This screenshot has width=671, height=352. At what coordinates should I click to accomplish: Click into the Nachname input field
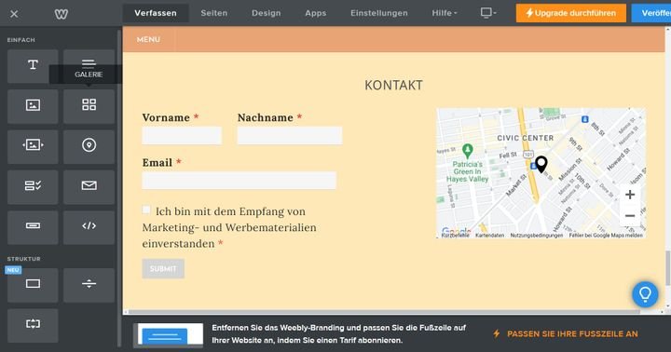(x=290, y=136)
